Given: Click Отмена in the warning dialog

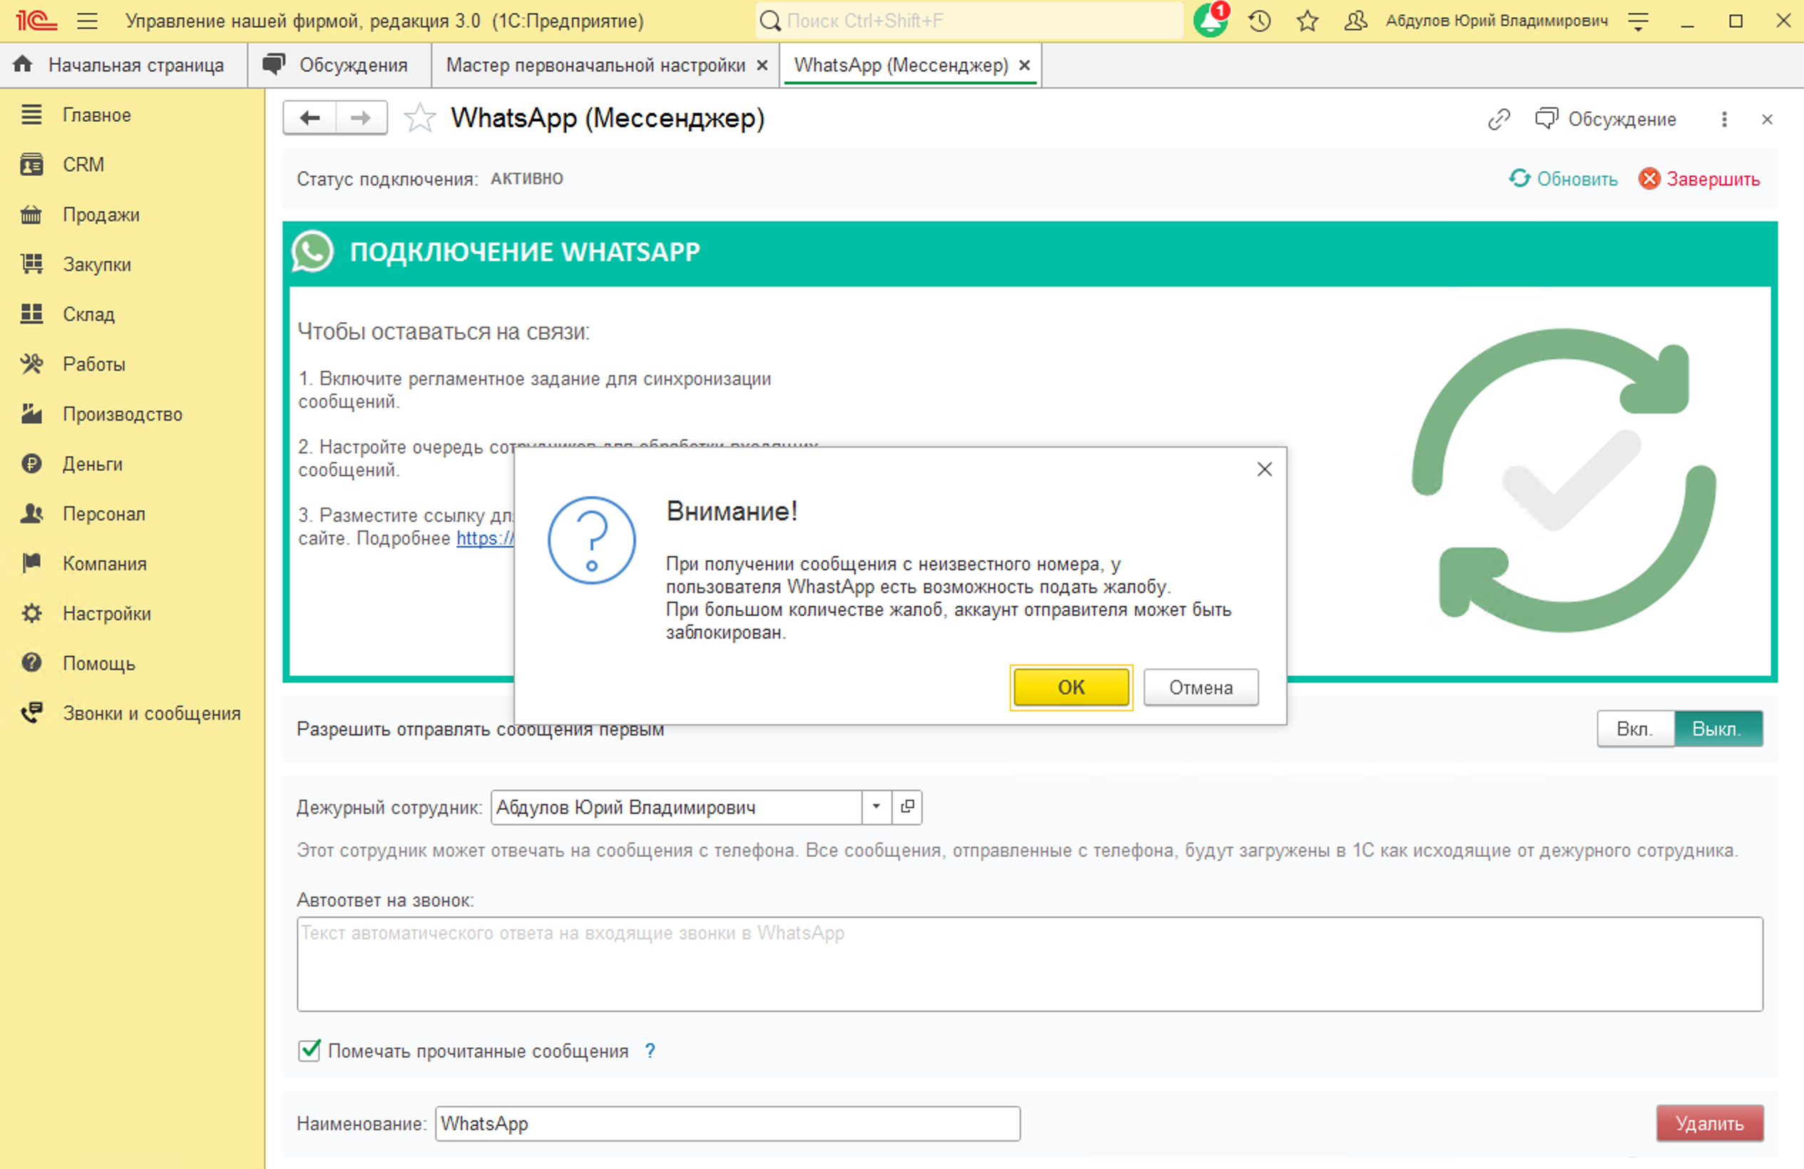Looking at the screenshot, I should pyautogui.click(x=1201, y=687).
